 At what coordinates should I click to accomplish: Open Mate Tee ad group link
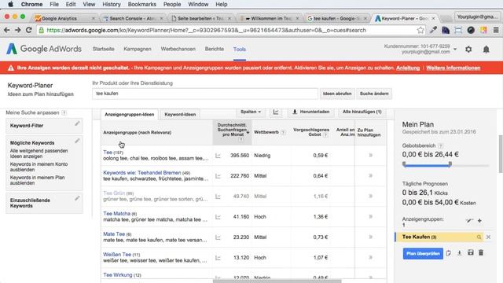[114, 234]
